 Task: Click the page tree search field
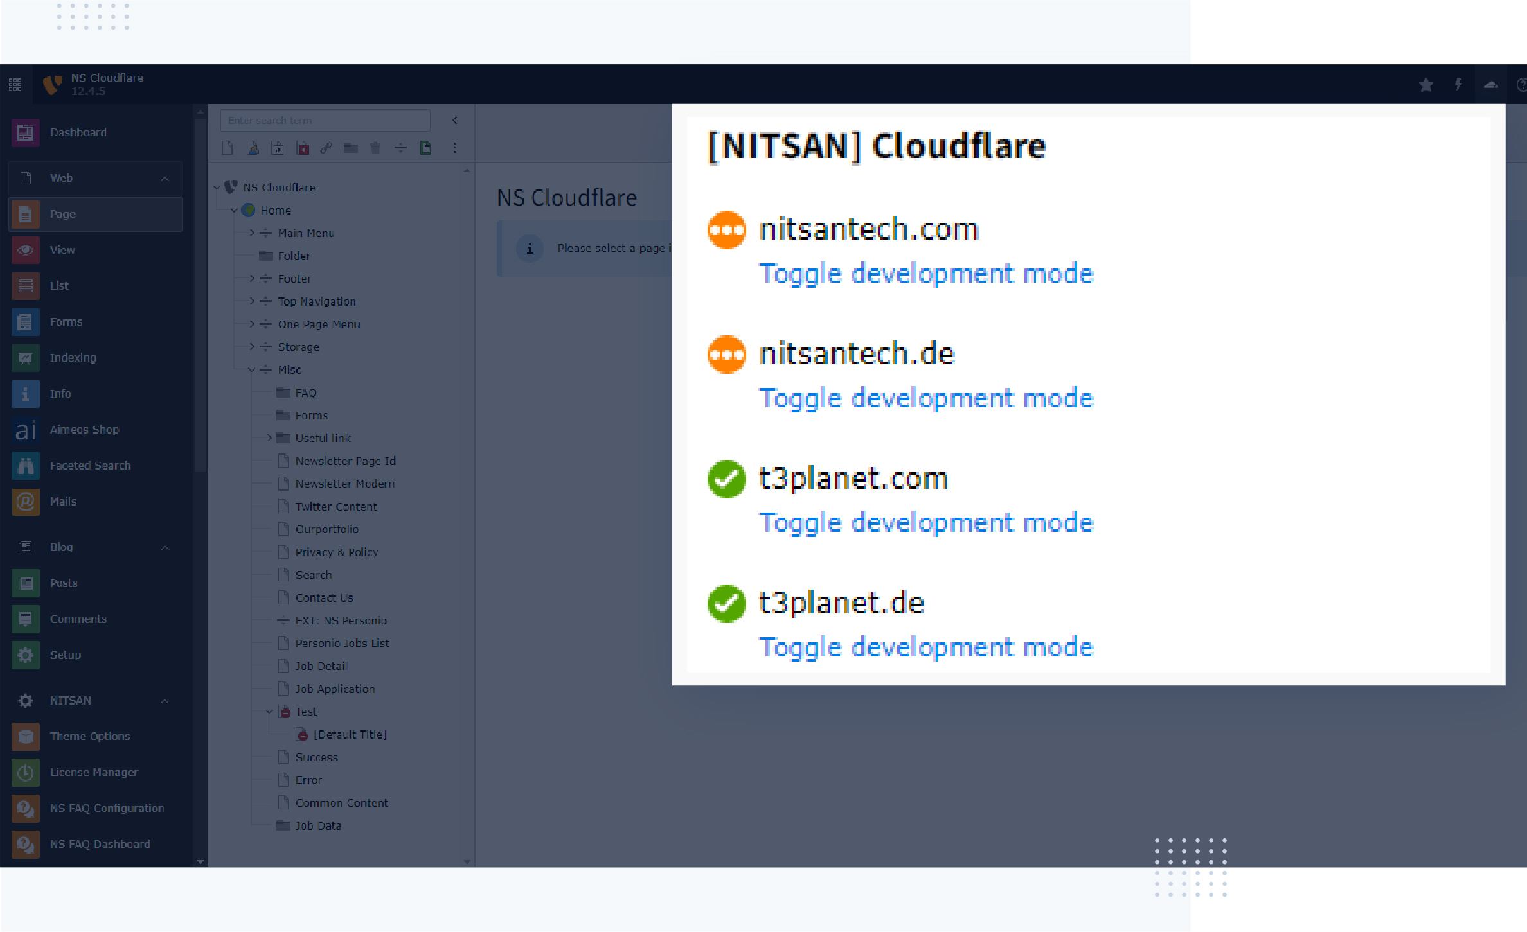click(x=325, y=121)
